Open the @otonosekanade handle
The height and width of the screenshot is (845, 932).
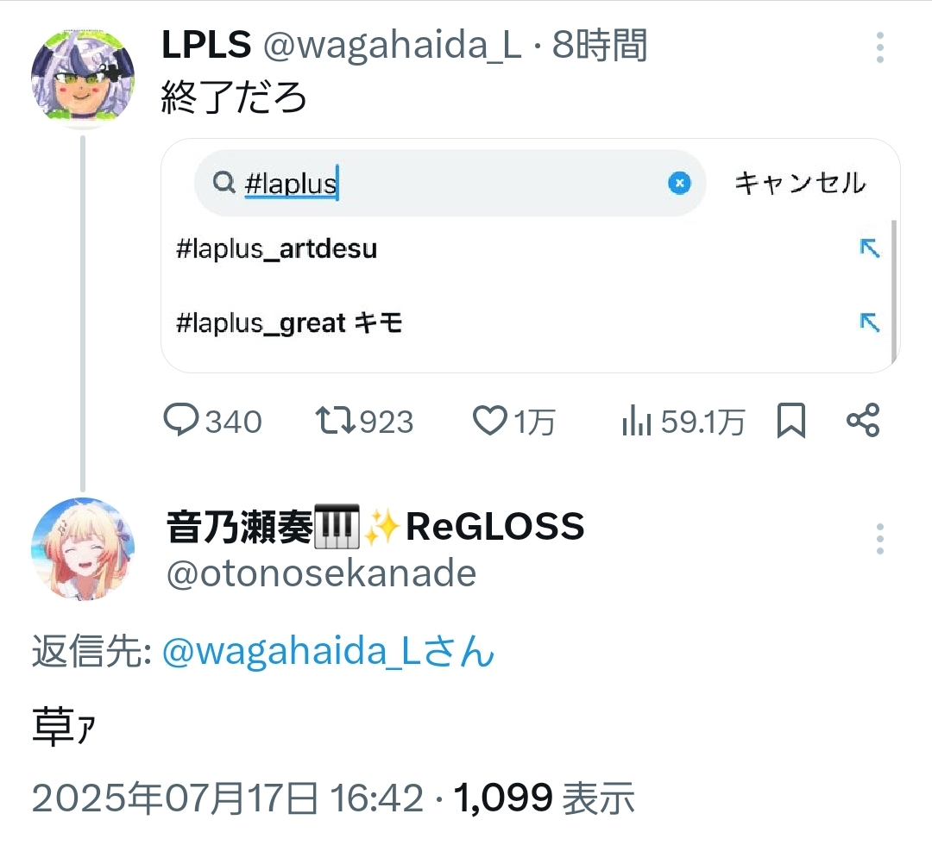tap(322, 573)
